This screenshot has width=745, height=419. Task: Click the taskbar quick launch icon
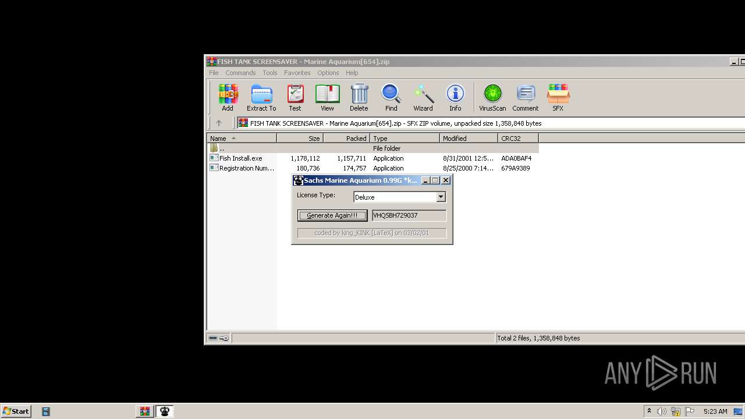[46, 411]
